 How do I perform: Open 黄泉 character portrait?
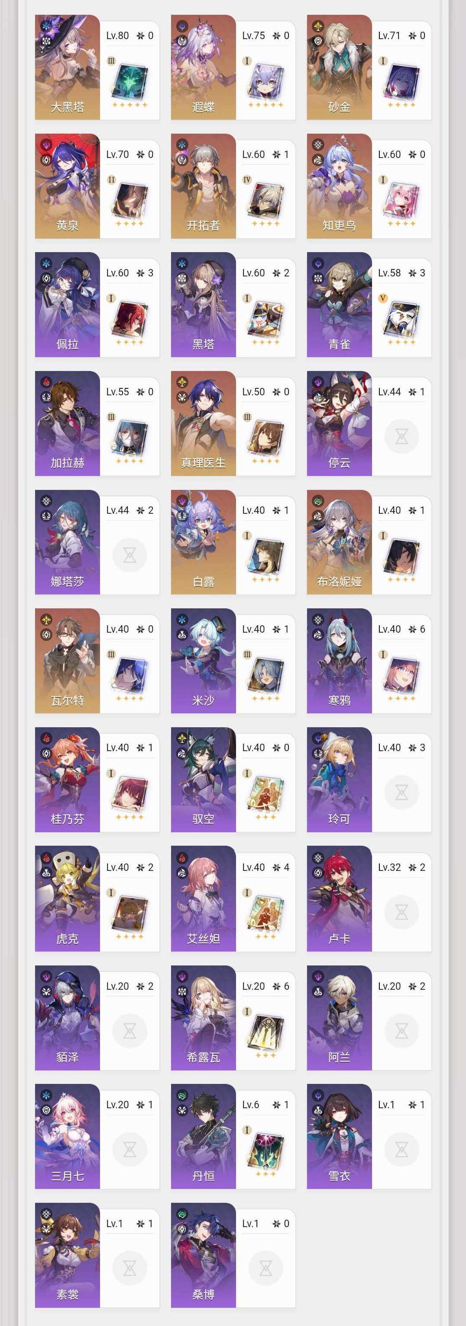[x=67, y=186]
